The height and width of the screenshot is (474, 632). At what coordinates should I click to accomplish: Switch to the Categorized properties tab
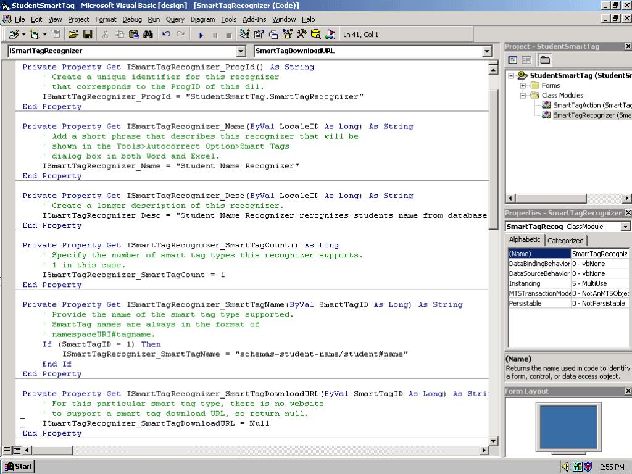tap(565, 241)
